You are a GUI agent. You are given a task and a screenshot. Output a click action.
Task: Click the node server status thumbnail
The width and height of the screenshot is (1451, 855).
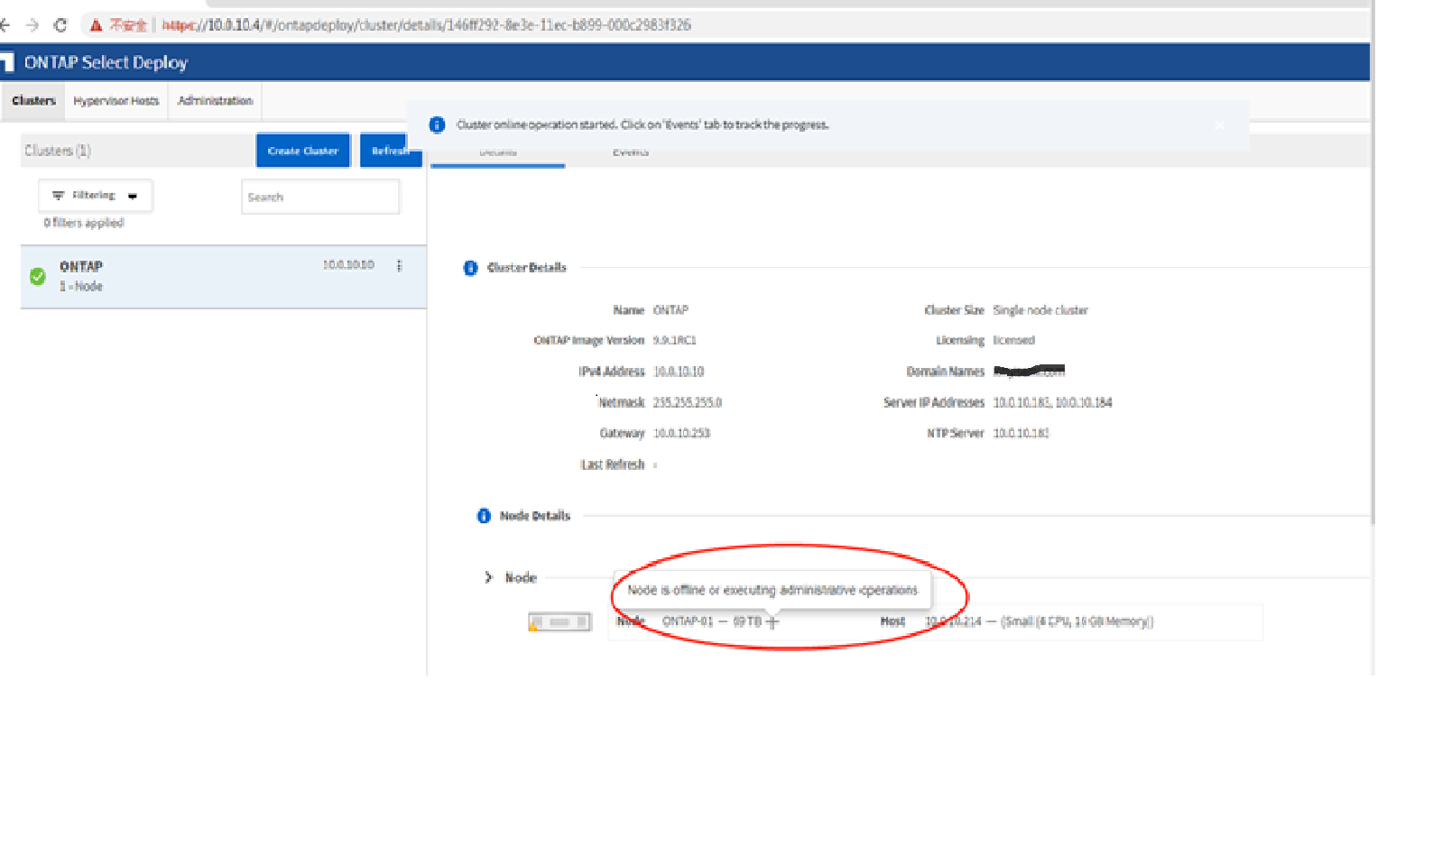pyautogui.click(x=559, y=622)
